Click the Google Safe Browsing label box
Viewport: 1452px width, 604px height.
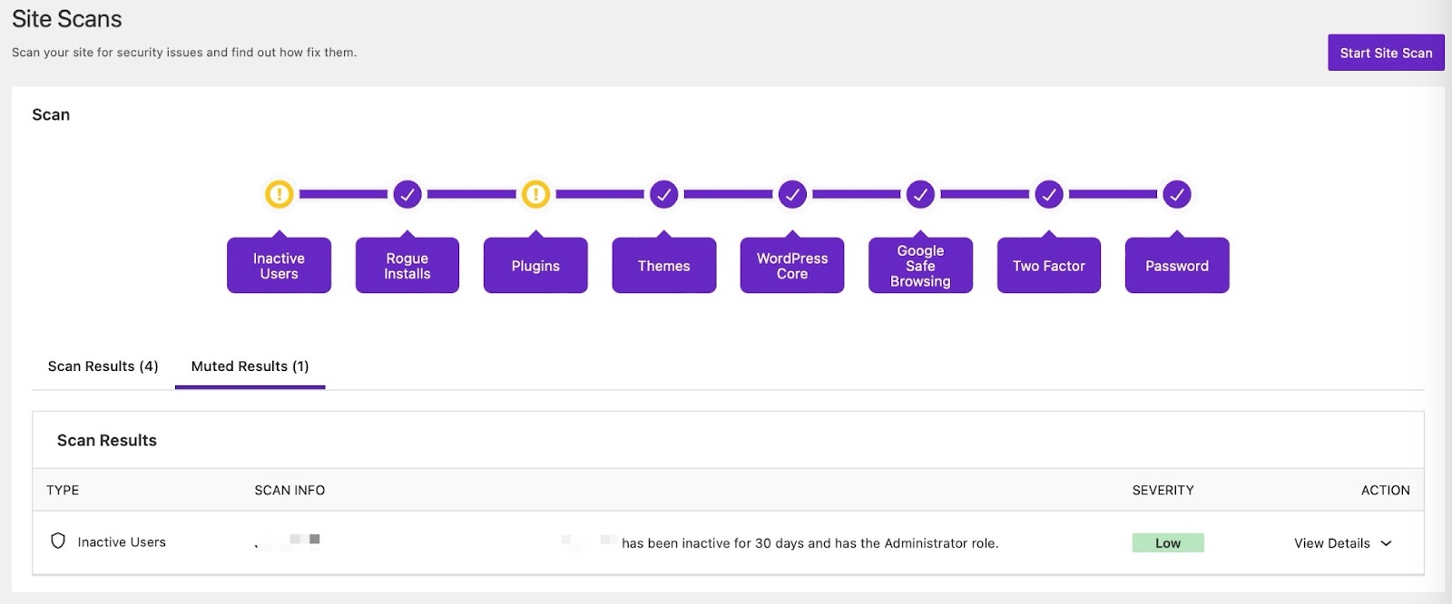(920, 266)
